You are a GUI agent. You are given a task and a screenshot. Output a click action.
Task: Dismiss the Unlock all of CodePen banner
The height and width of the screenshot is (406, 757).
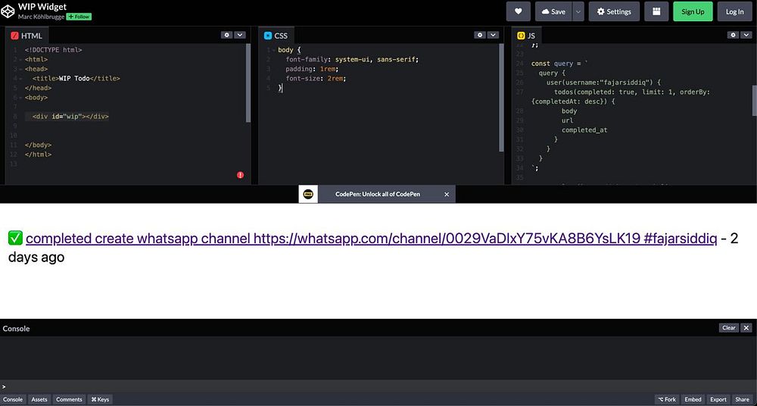pos(447,195)
